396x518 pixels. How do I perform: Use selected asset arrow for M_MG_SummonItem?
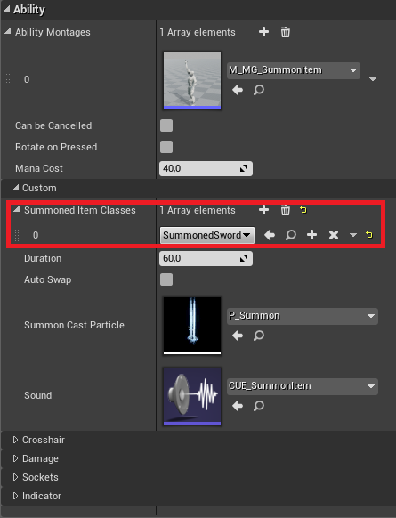click(238, 90)
